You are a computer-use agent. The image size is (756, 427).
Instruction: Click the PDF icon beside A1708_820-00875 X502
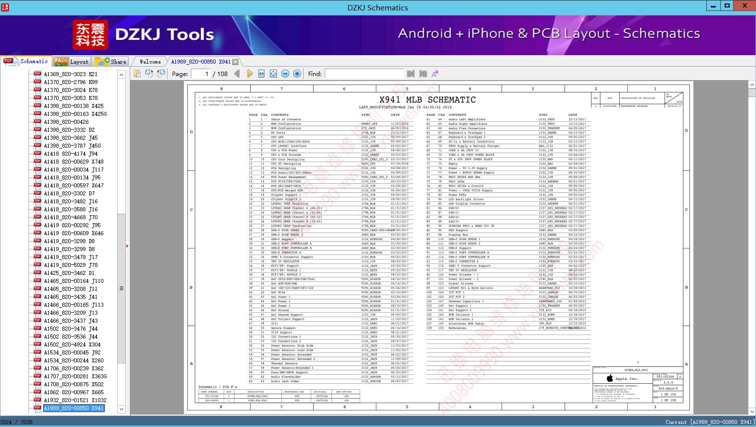[37, 384]
